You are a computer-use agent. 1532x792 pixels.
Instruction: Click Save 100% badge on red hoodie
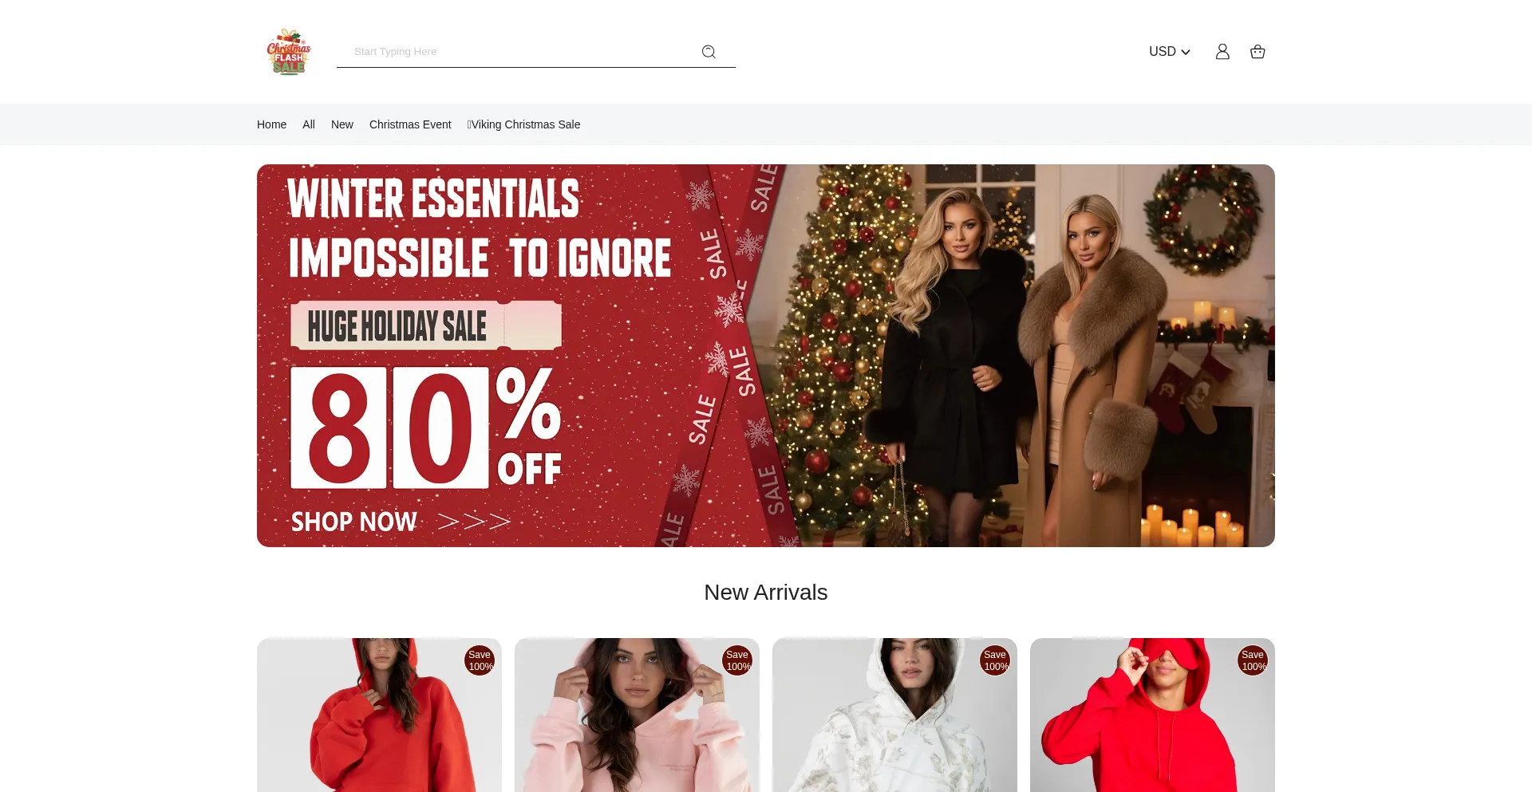point(480,660)
